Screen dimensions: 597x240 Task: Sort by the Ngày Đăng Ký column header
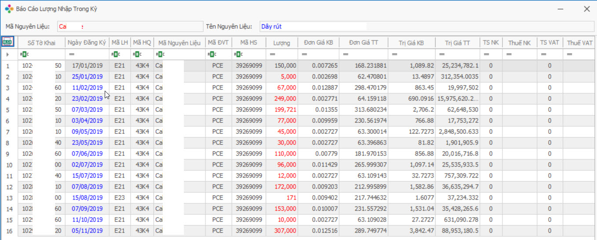(x=87, y=43)
